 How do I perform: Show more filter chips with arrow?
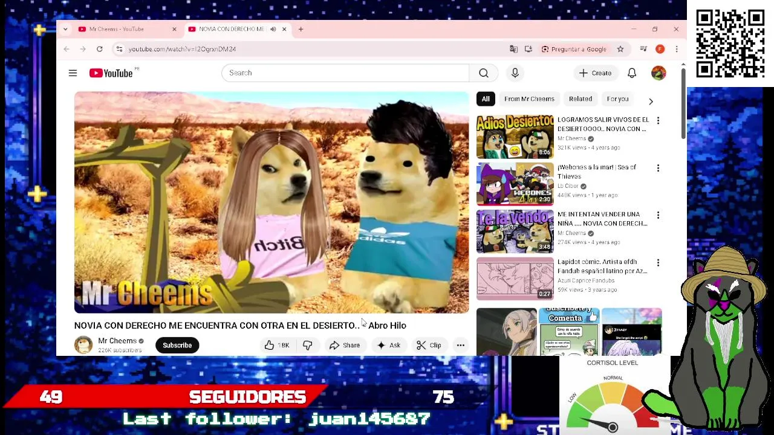click(651, 101)
